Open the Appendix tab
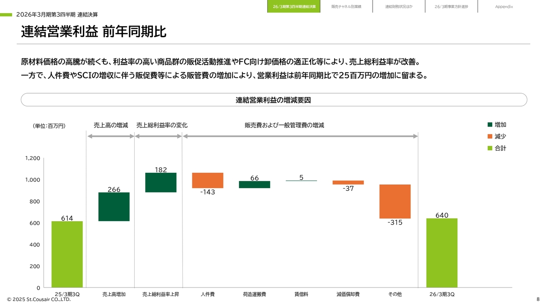547x308 pixels. 504,6
